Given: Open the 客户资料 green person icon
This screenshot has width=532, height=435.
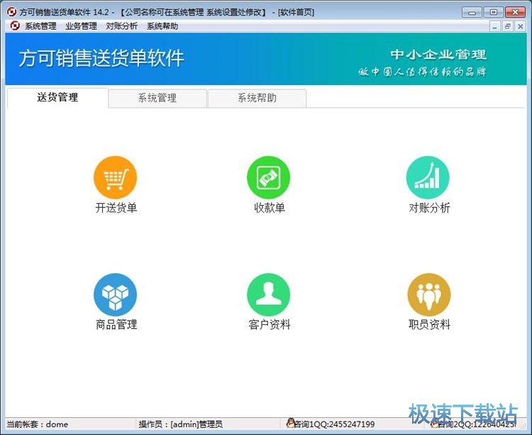Looking at the screenshot, I should pos(268,294).
